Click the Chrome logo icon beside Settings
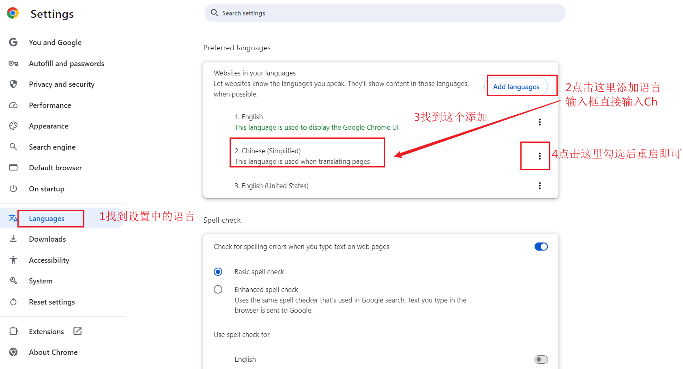This screenshot has height=369, width=683. 13,13
